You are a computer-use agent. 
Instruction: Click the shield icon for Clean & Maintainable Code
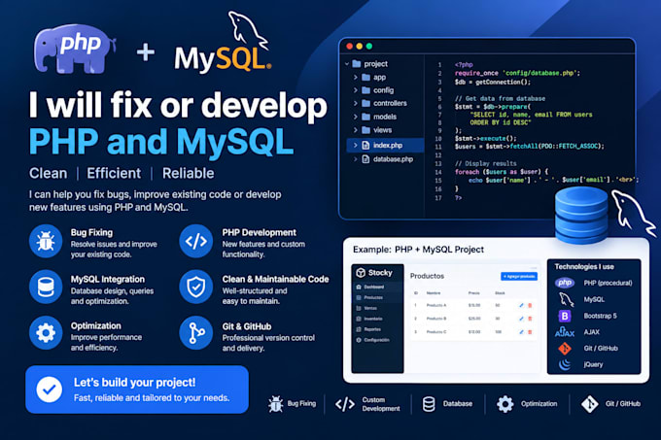196,288
